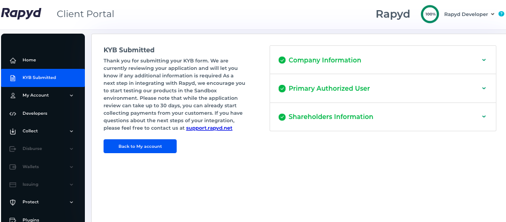Open Collect menu item

pyautogui.click(x=43, y=131)
